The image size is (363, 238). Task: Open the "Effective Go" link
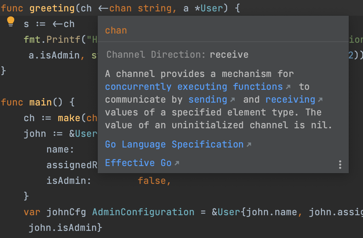tap(138, 162)
